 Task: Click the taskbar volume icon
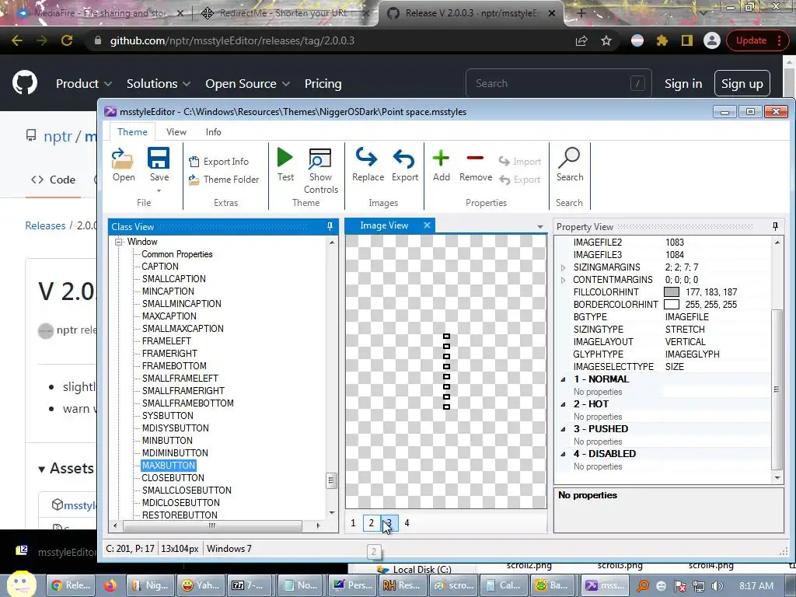[717, 586]
